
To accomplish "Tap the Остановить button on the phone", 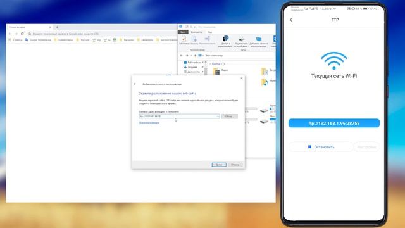I will tap(321, 147).
